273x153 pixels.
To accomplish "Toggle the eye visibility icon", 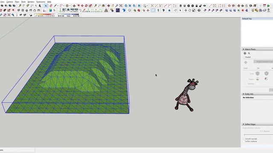I will pos(205,6).
